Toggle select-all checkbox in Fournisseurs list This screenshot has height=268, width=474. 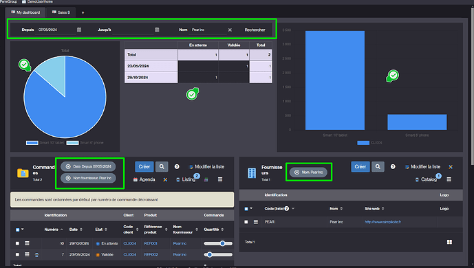pyautogui.click(x=246, y=208)
